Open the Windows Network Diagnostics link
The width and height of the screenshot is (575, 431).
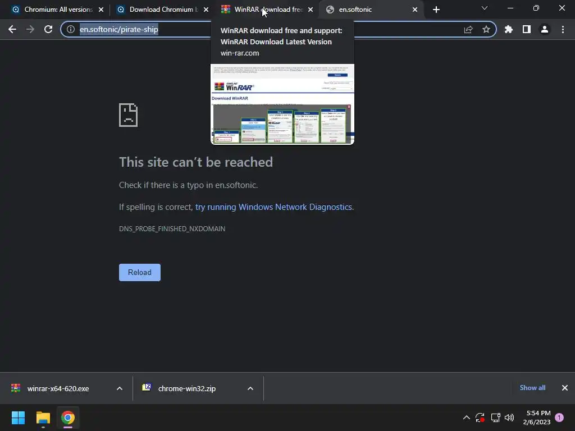(273, 207)
